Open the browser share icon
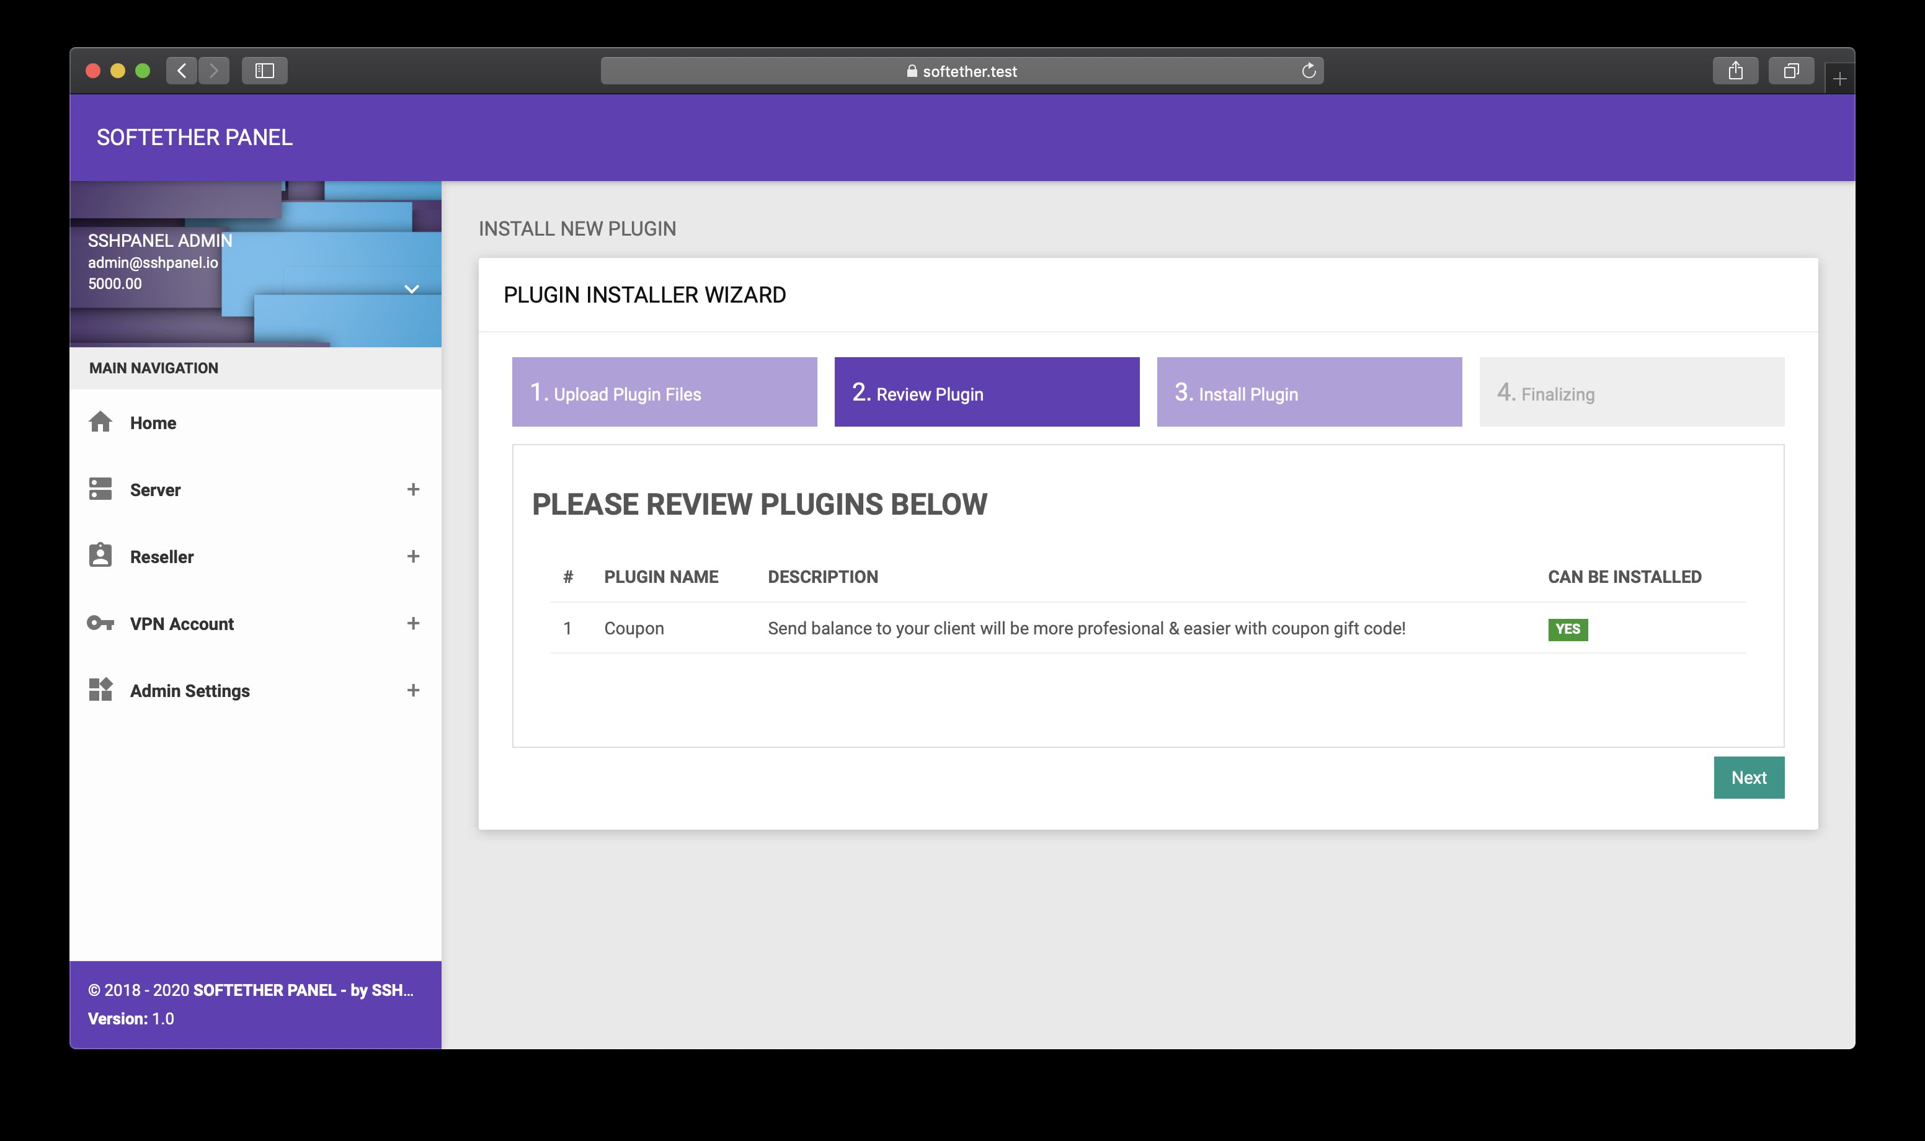Viewport: 1925px width, 1141px height. click(x=1735, y=71)
